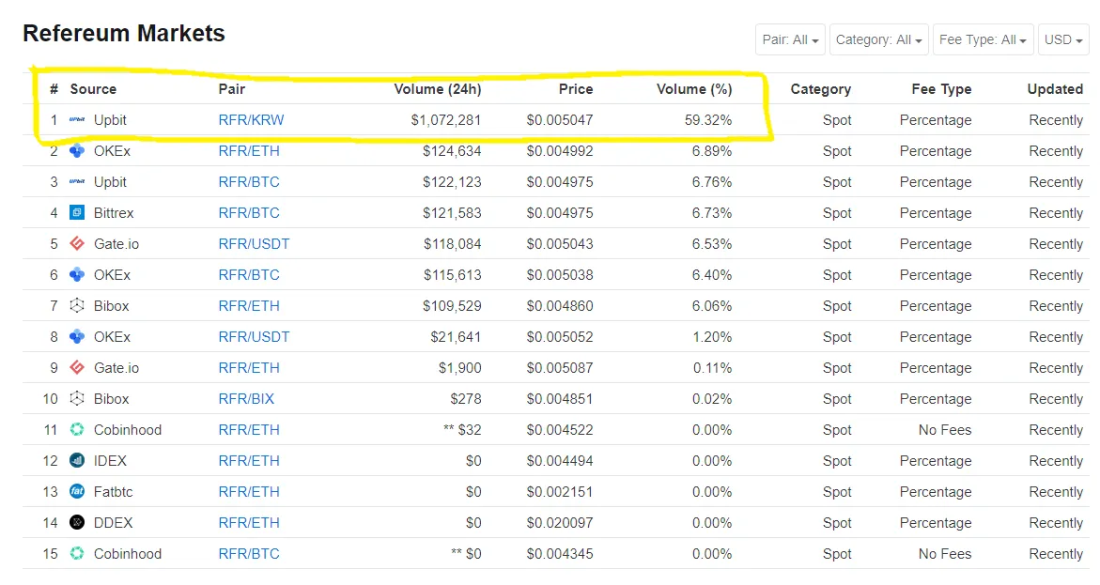This screenshot has height=585, width=1100.
Task: Select the $1,072,281 volume value
Action: 446,120
